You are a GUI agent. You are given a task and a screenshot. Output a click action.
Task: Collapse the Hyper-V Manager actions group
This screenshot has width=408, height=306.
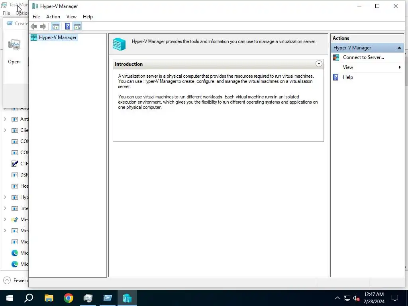coord(399,48)
